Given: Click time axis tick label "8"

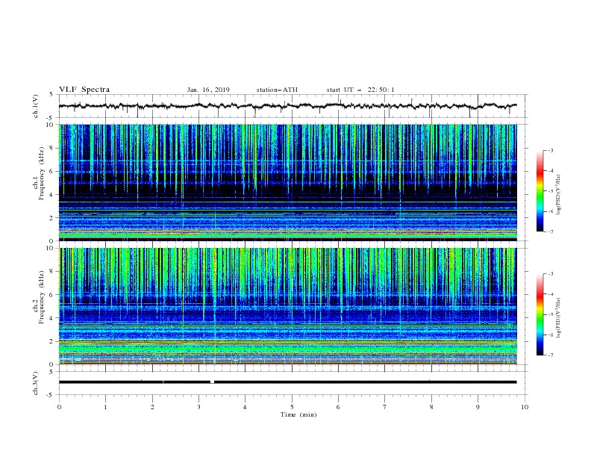Looking at the screenshot, I should (x=431, y=407).
